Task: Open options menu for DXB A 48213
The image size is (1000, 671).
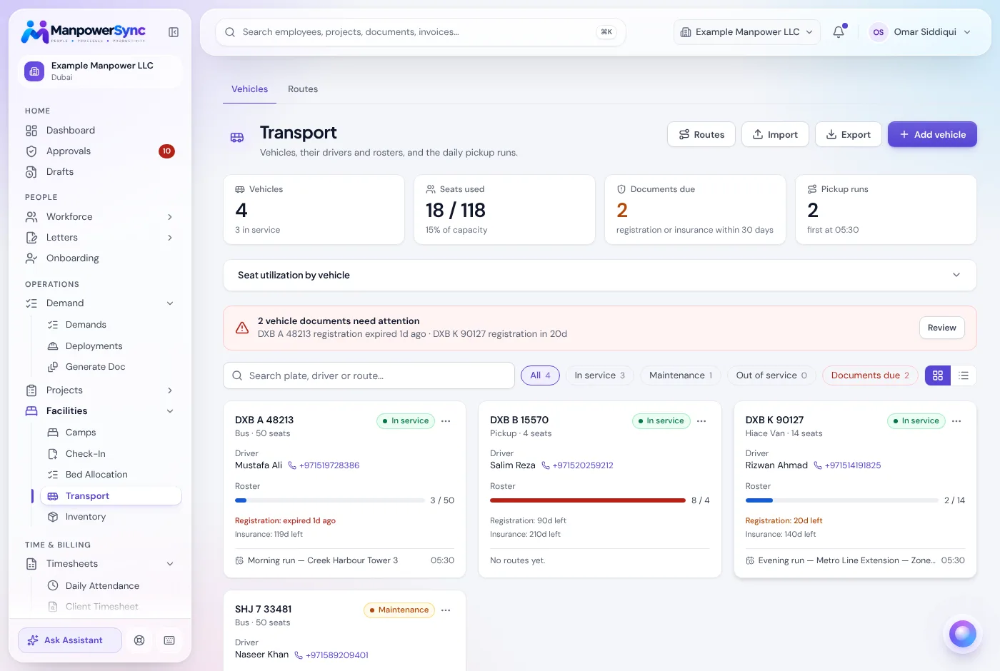Action: click(446, 421)
